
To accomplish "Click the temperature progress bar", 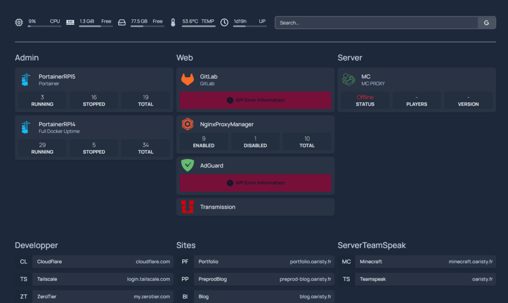I will pos(198,26).
